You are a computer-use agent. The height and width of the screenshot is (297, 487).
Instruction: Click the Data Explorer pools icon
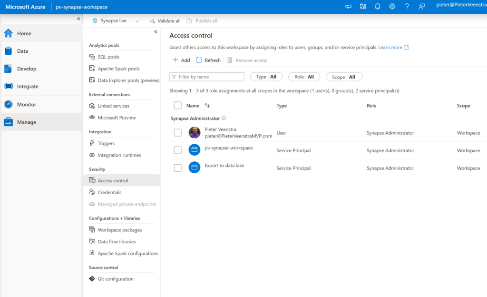click(92, 80)
